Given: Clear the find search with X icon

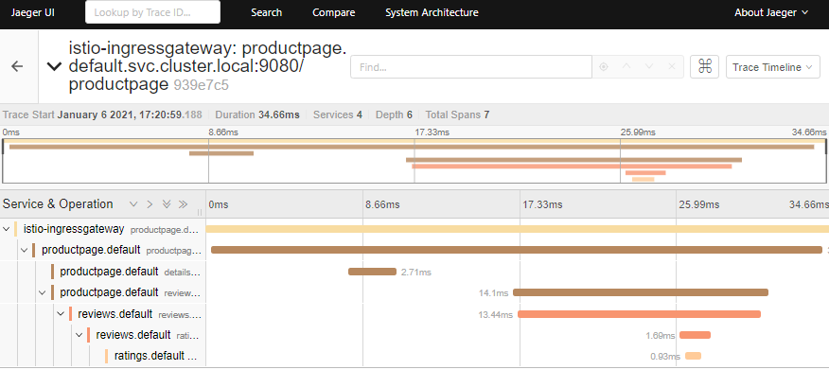Looking at the screenshot, I should [x=672, y=67].
